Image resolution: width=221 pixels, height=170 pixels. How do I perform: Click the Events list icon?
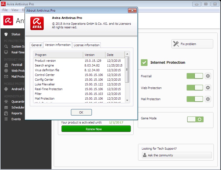tap(6, 119)
